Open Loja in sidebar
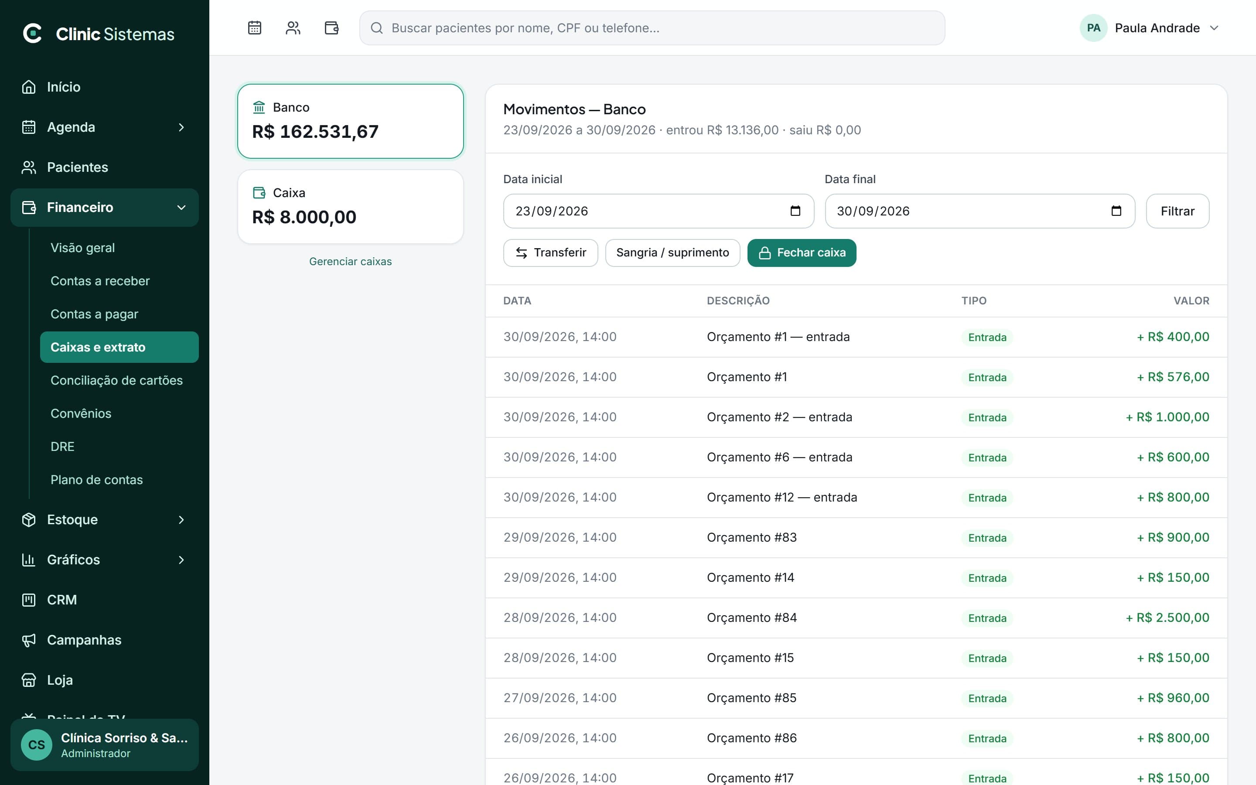Viewport: 1256px width, 785px height. click(104, 679)
